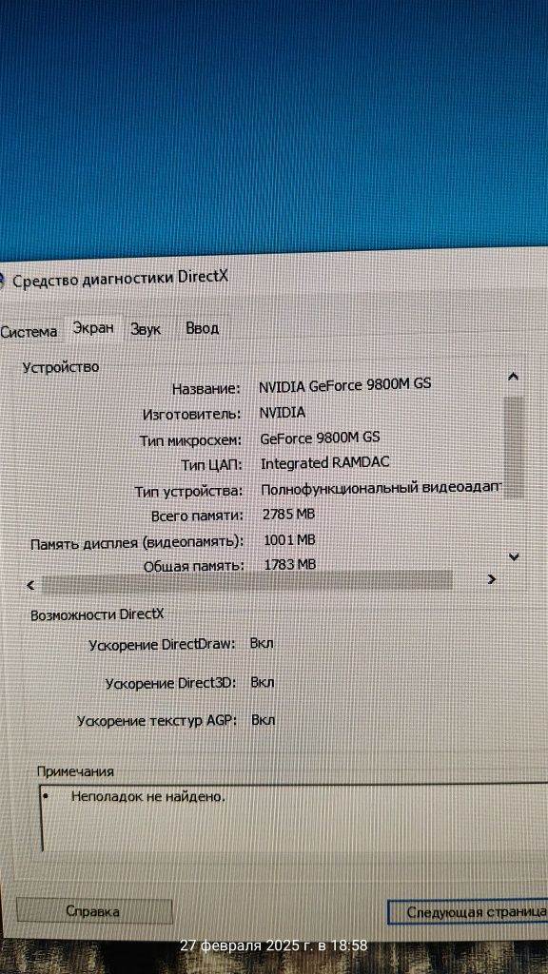Click the Всего памяти value 2785 MB
This screenshot has height=974, width=548.
[x=289, y=515]
